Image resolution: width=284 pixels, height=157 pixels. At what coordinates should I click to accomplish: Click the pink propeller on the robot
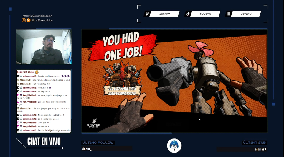pos(201,49)
